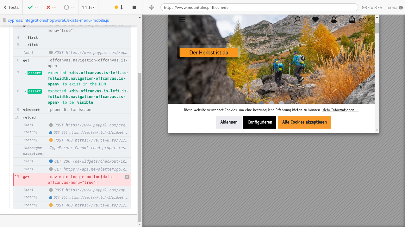This screenshot has height=227, width=405.
Task: Toggle auto-scrolling in the test runner
Action: tap(119, 7)
